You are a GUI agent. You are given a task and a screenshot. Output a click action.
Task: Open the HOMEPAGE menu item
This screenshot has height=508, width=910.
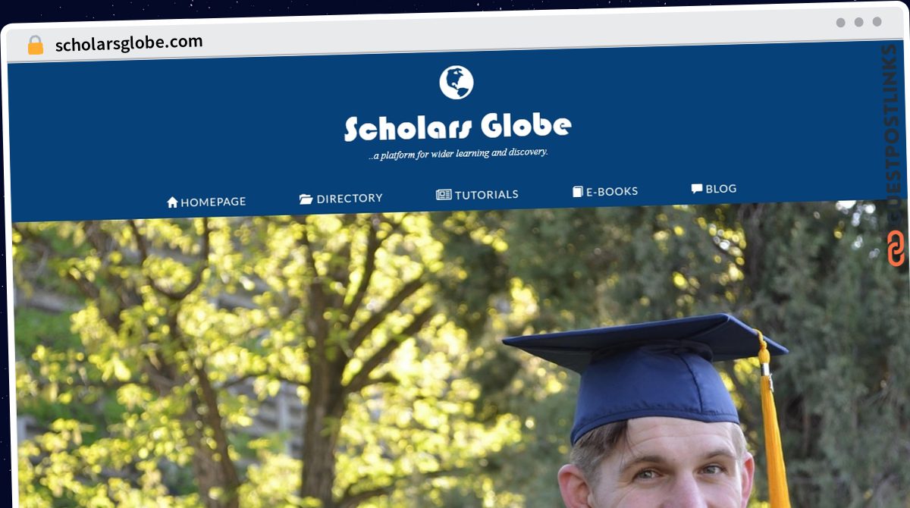coord(206,202)
